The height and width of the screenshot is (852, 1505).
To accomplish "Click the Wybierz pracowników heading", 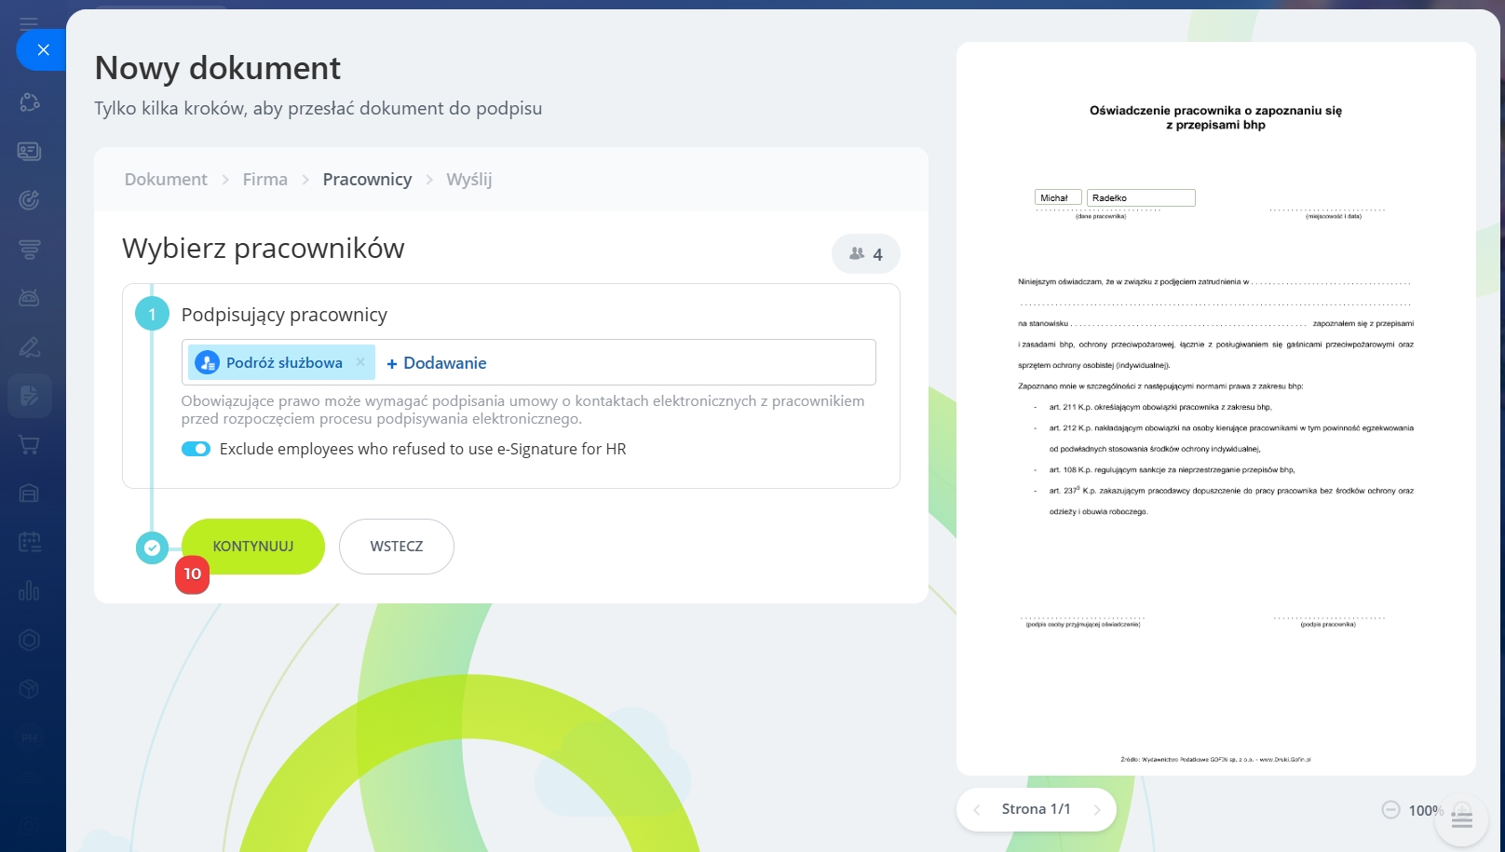I will tap(264, 249).
